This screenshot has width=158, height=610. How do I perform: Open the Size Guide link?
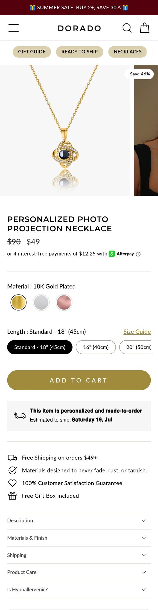point(137,332)
